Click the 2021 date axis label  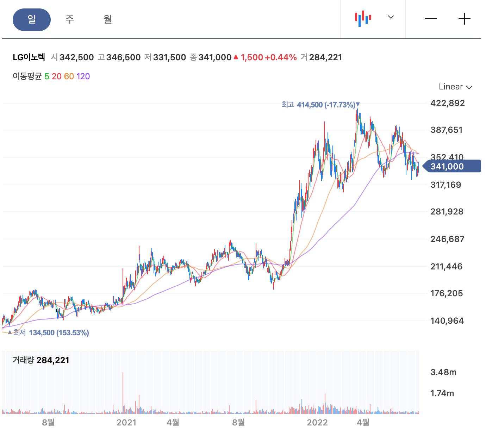coord(126,422)
